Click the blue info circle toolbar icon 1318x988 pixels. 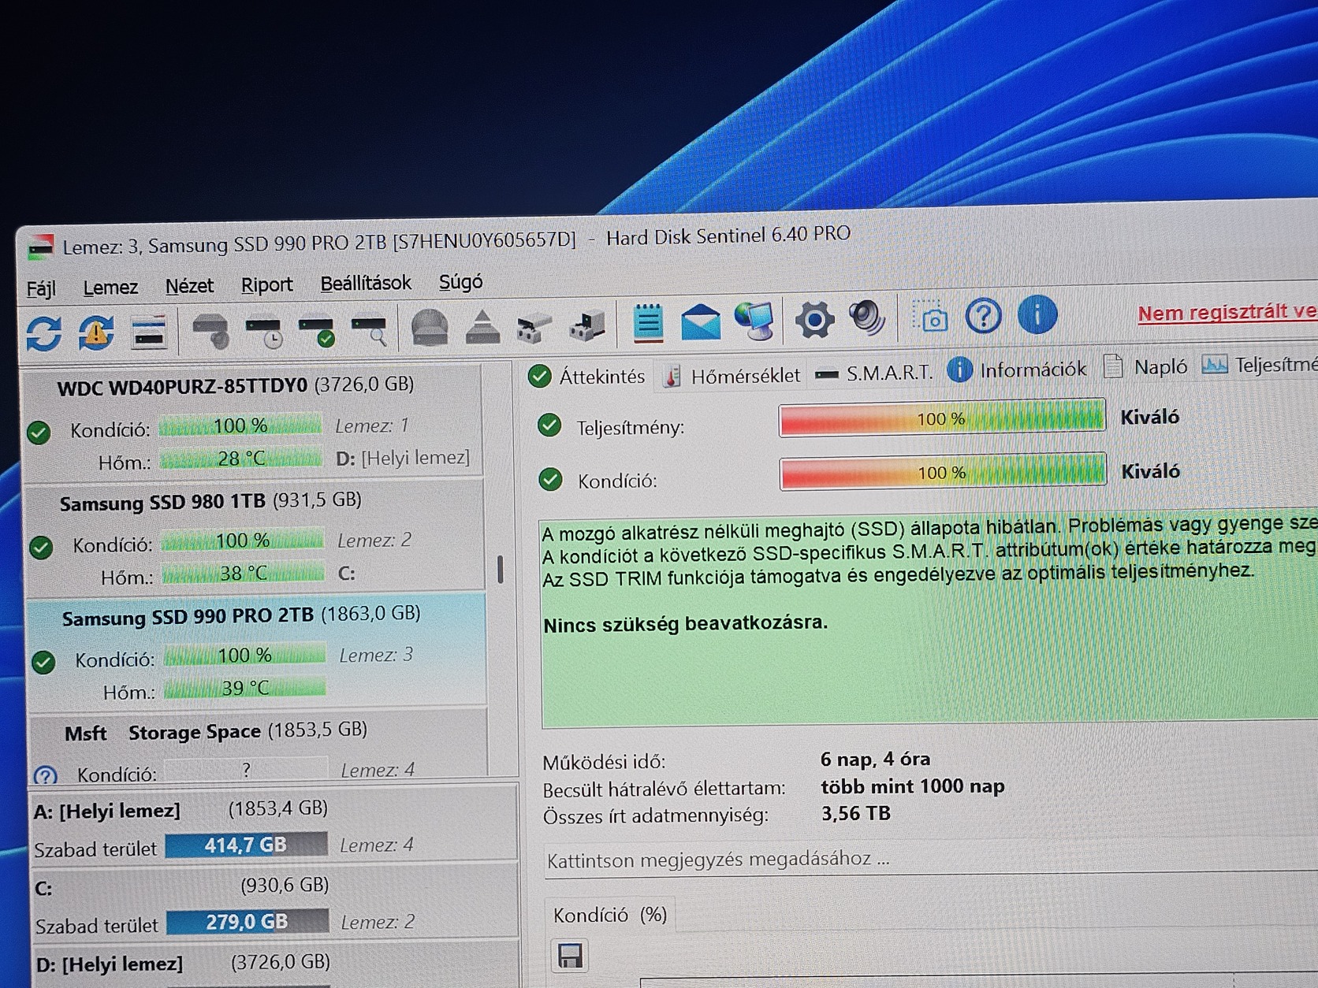(1037, 314)
